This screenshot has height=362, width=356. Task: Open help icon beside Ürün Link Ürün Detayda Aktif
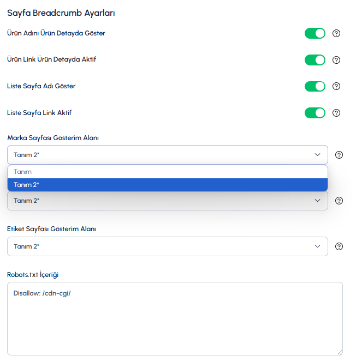coord(336,60)
